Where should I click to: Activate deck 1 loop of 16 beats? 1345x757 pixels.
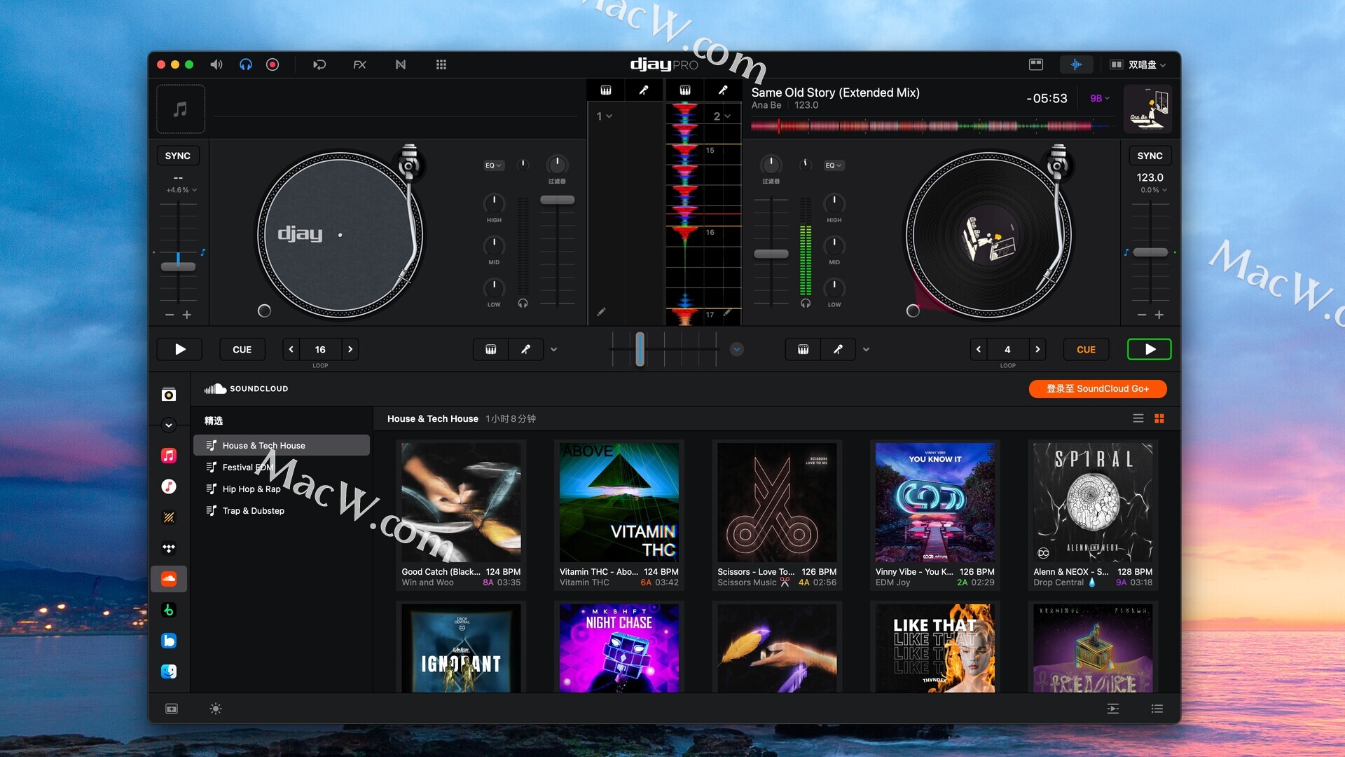coord(320,349)
